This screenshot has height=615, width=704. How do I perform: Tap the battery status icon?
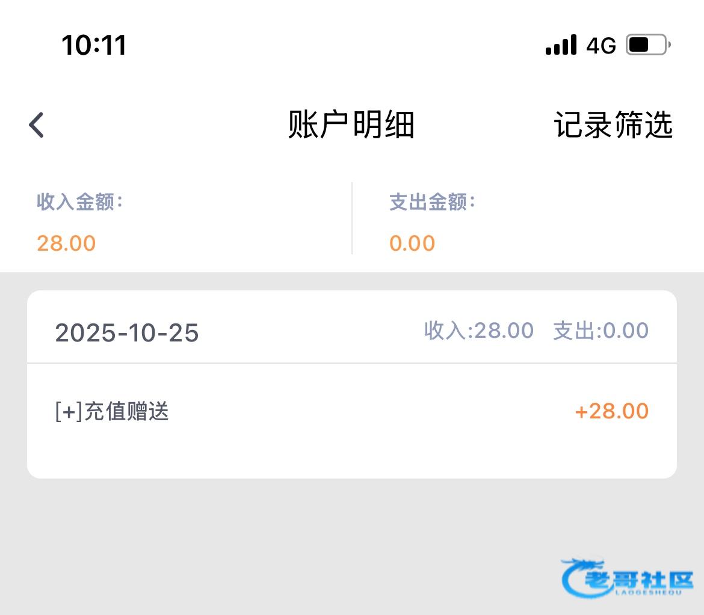click(648, 45)
